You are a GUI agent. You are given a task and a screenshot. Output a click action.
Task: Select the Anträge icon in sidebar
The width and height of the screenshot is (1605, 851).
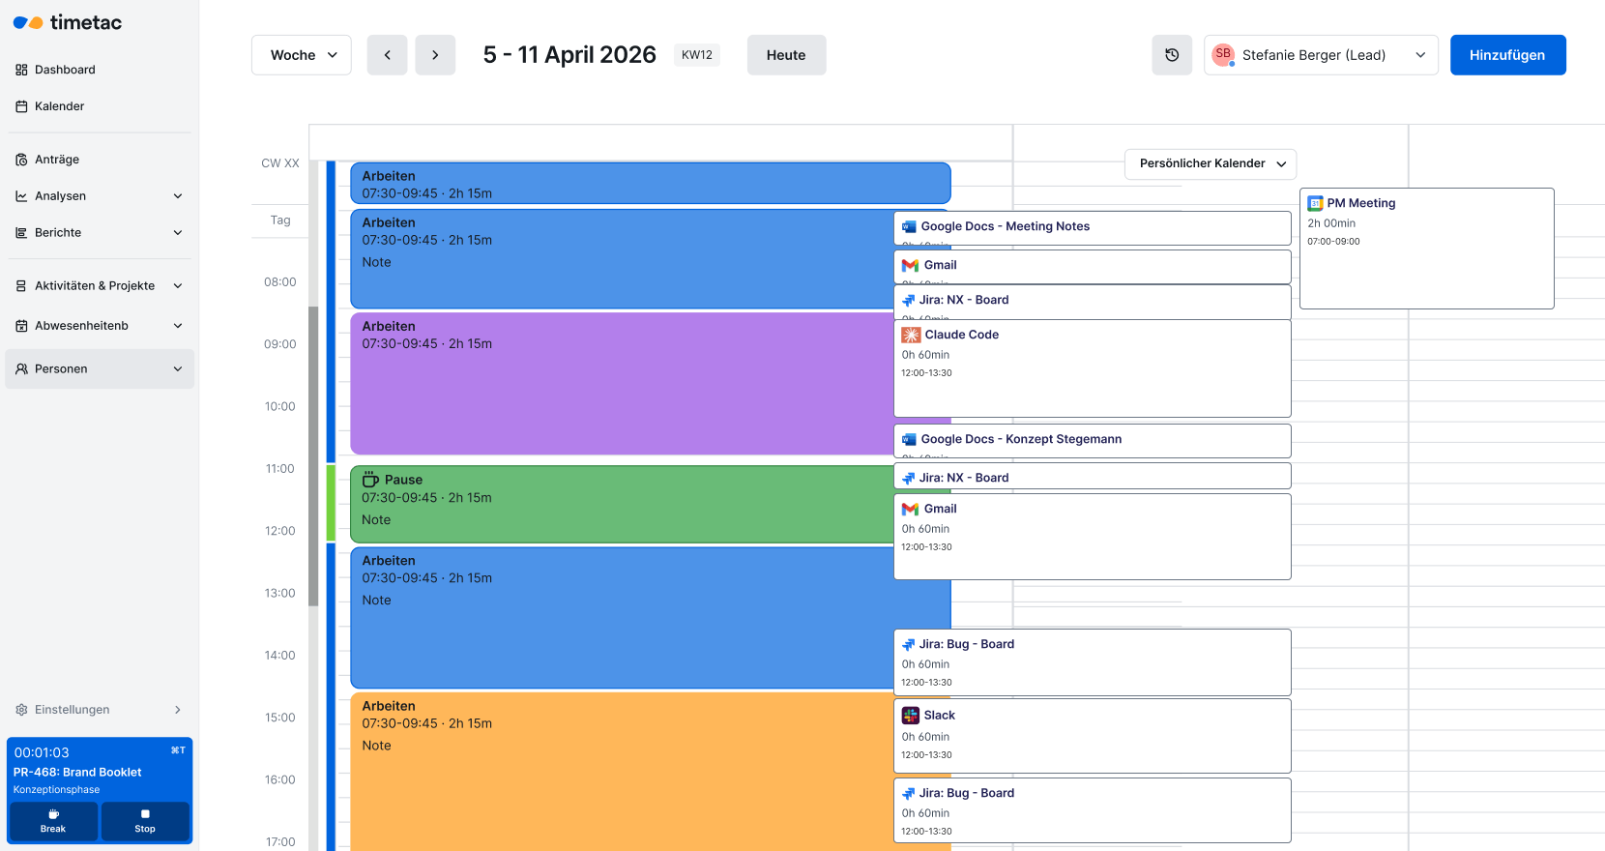(21, 160)
